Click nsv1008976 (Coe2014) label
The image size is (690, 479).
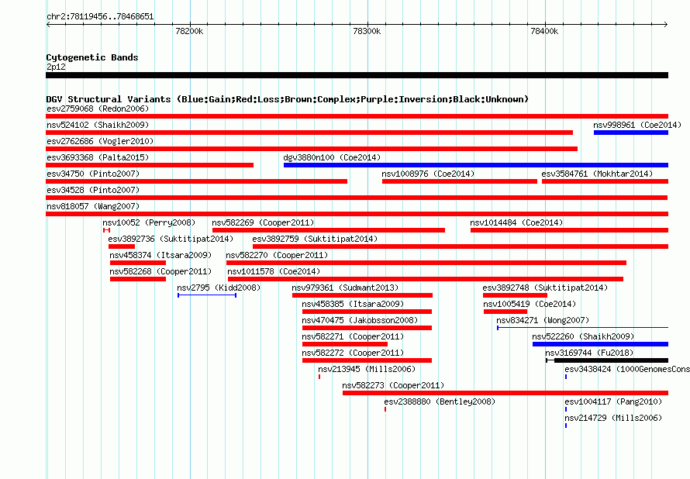pos(428,174)
